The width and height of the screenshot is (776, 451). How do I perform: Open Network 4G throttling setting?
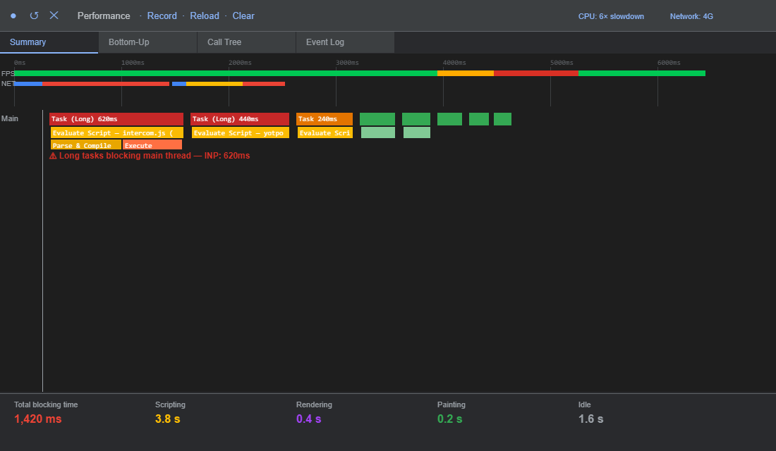(691, 16)
